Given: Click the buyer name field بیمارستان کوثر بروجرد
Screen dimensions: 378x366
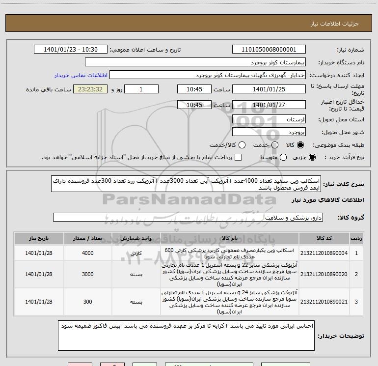Looking at the screenshot, I should pyautogui.click(x=195, y=62).
